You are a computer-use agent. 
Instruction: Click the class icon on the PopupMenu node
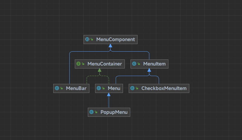tap(91, 113)
